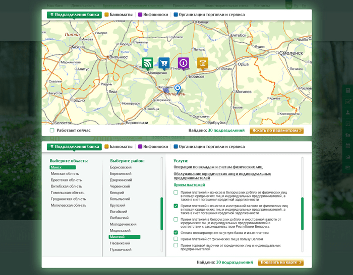Select region Могилевская обл-сть
Screen dimensions: 353x275
pos(69,205)
